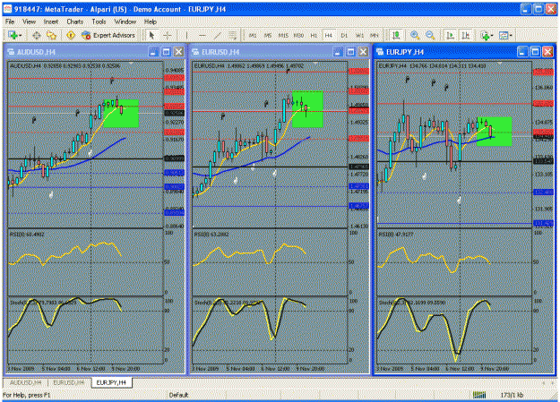The image size is (560, 402).
Task: Select the diagonal trendline tool
Action: (x=218, y=35)
